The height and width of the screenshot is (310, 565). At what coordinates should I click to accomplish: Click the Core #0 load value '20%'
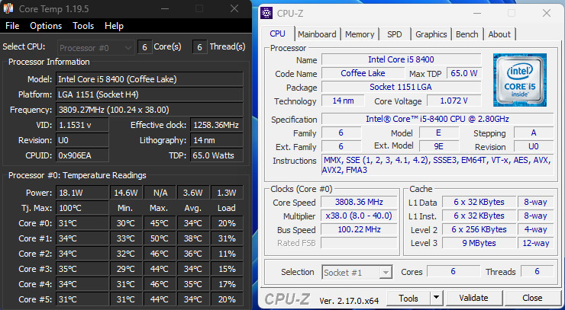tap(227, 223)
